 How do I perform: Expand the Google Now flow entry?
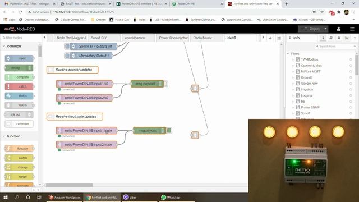click(293, 84)
